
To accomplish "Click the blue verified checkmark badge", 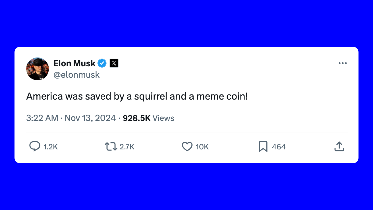I will tap(102, 63).
